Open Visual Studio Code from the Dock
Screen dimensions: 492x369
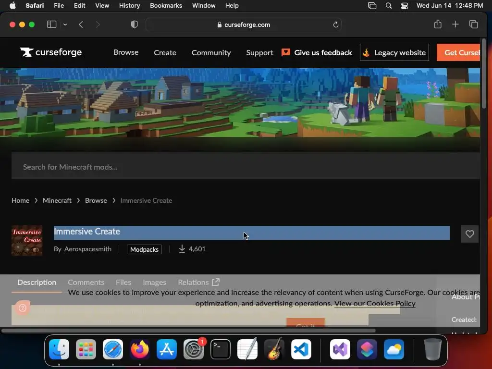[x=301, y=349]
